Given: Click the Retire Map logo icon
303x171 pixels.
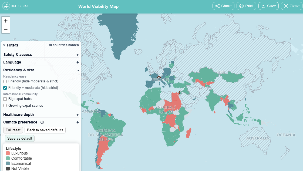Looking at the screenshot, I should click(x=6, y=6).
